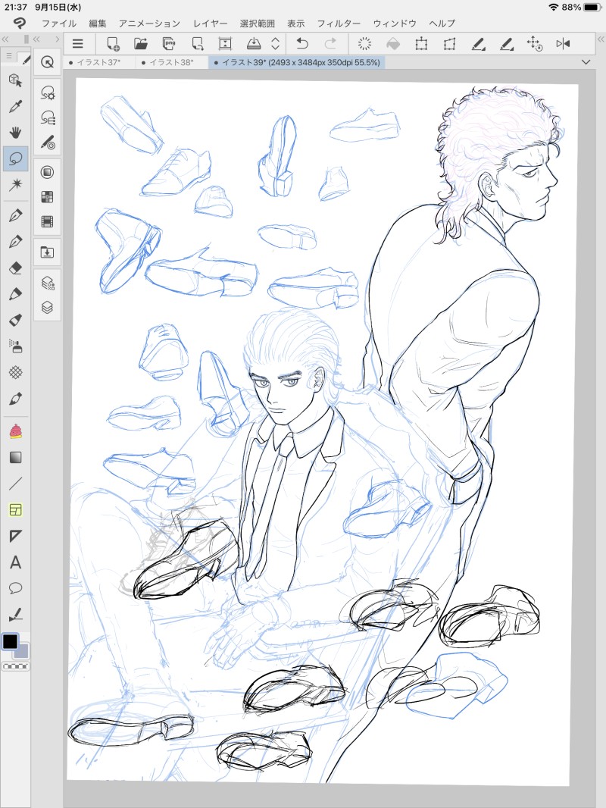The image size is (606, 808).
Task: Select the speech Balloon tool
Action: 15,588
